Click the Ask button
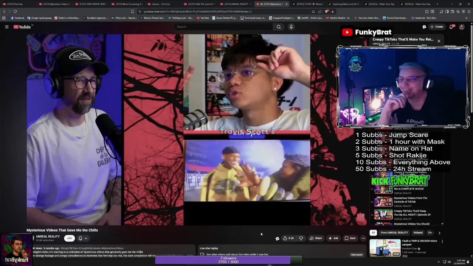473x266 pixels. [333, 238]
